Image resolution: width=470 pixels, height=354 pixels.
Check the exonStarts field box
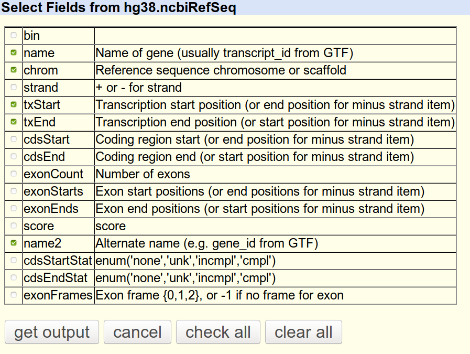click(x=14, y=191)
